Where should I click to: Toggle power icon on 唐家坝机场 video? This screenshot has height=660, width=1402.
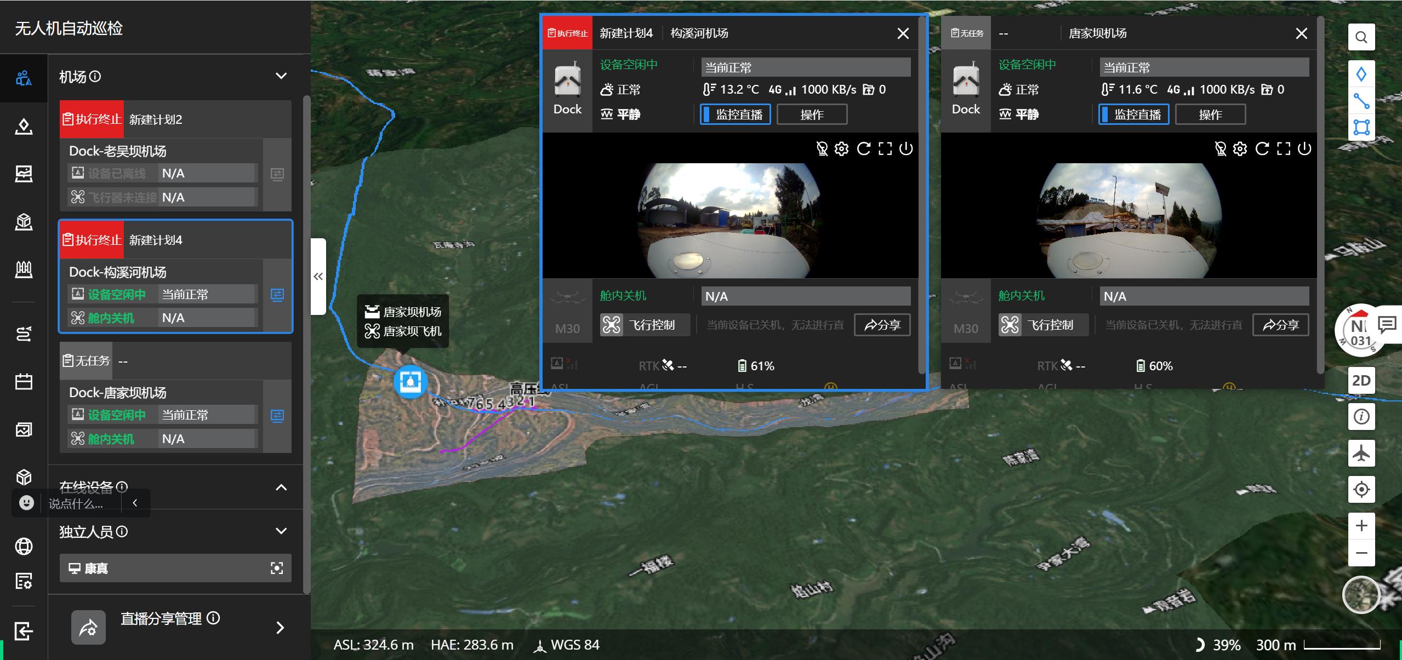(x=1304, y=149)
